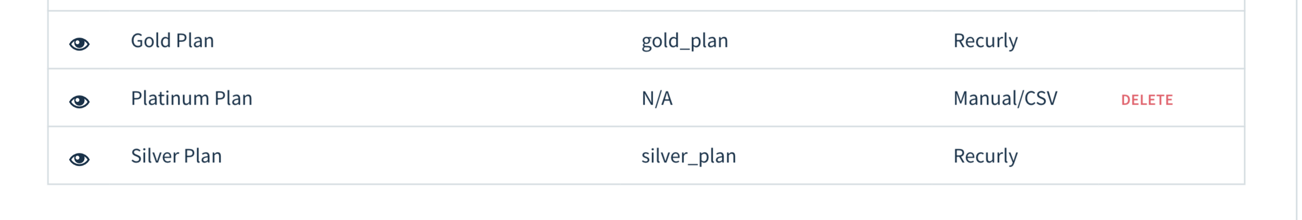Click the N/A plan ID cell
1302x220 pixels.
pyautogui.click(x=657, y=98)
